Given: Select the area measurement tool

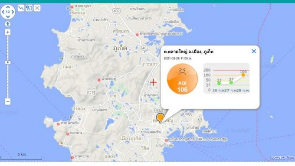Looking at the screenshot, I should tap(29, 8).
